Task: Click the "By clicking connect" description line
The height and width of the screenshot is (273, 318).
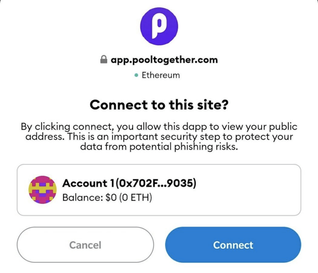Action: 159,127
